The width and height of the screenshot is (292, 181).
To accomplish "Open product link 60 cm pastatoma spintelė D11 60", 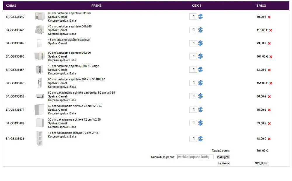I will point(69,13).
